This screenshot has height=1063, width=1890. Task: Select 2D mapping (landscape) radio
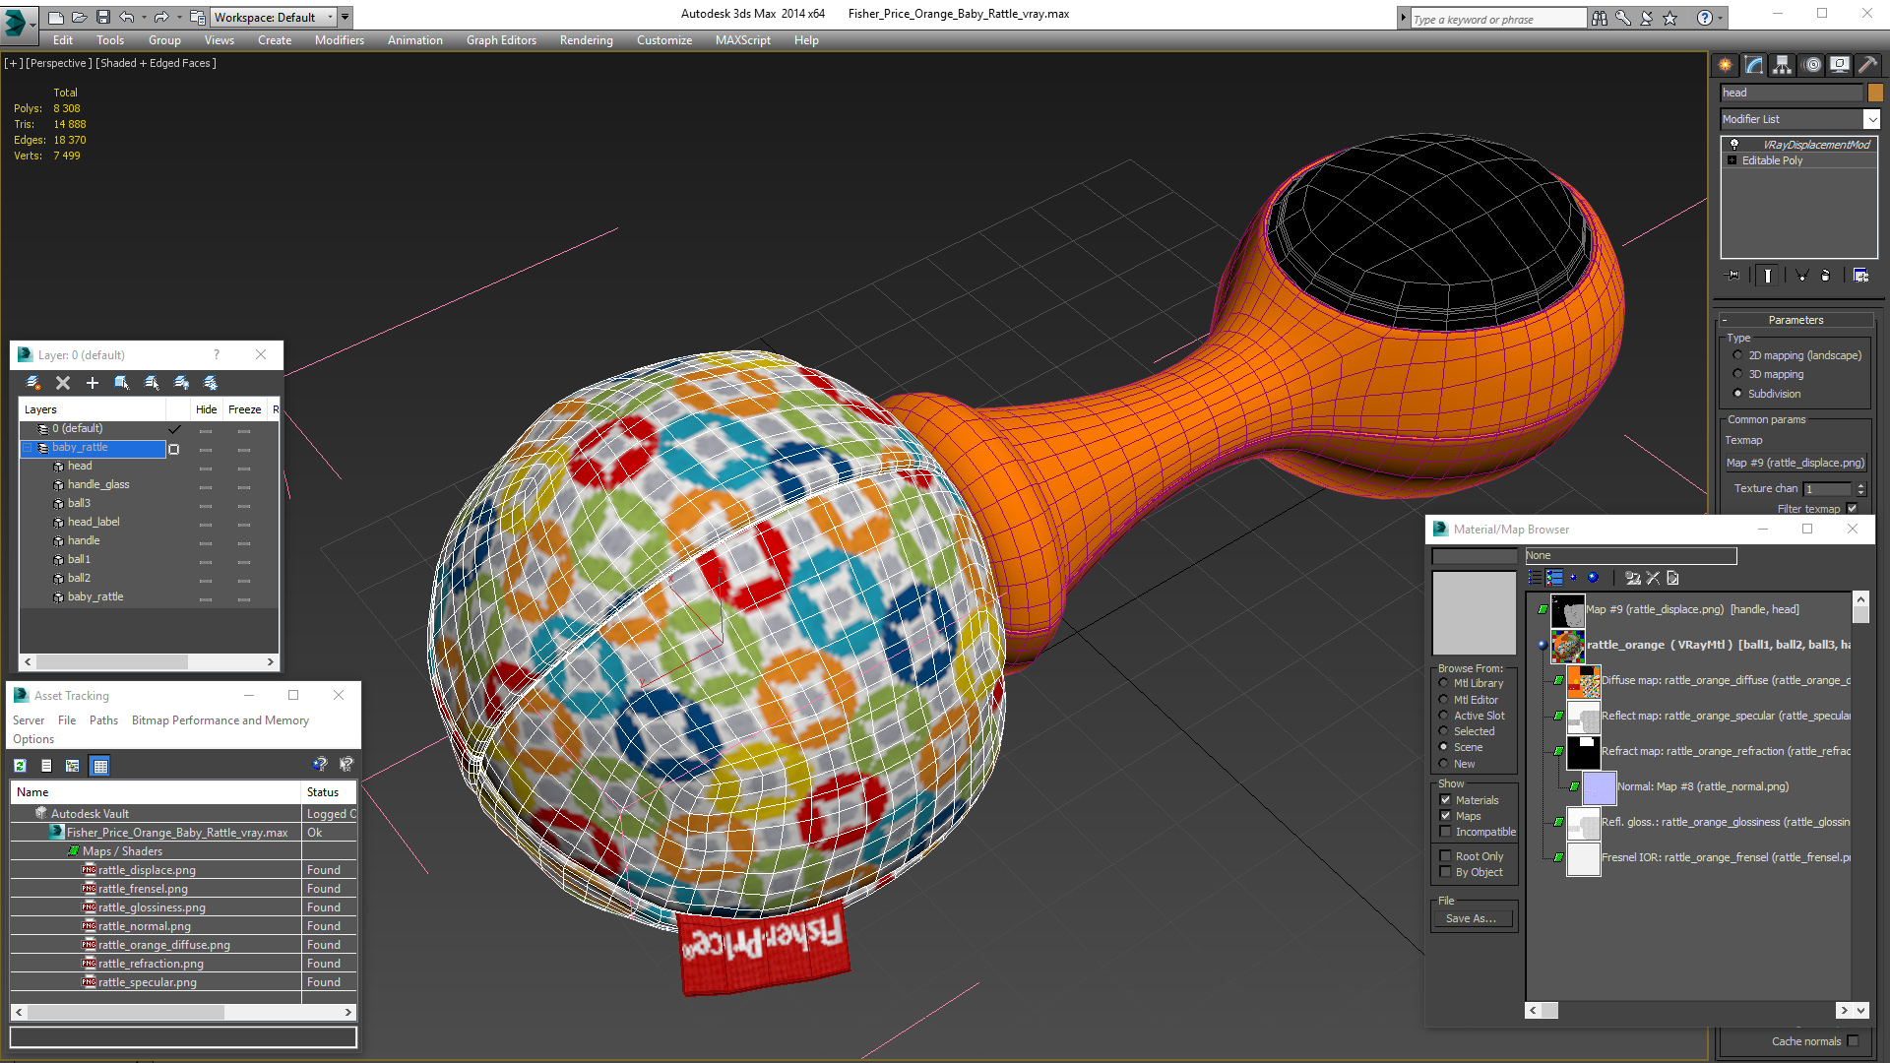tap(1737, 355)
